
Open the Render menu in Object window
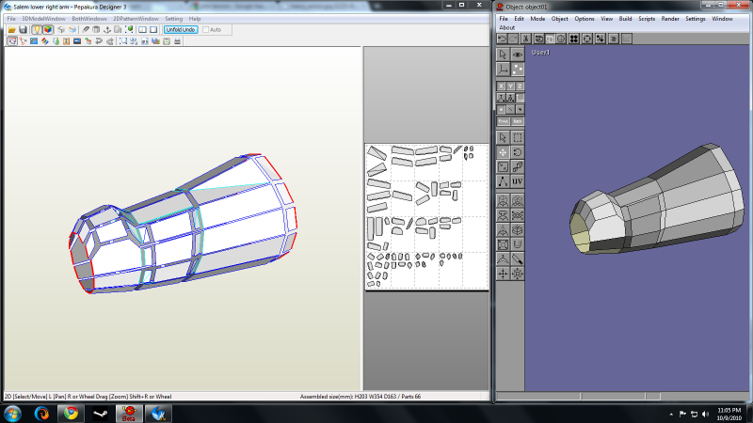coord(670,19)
